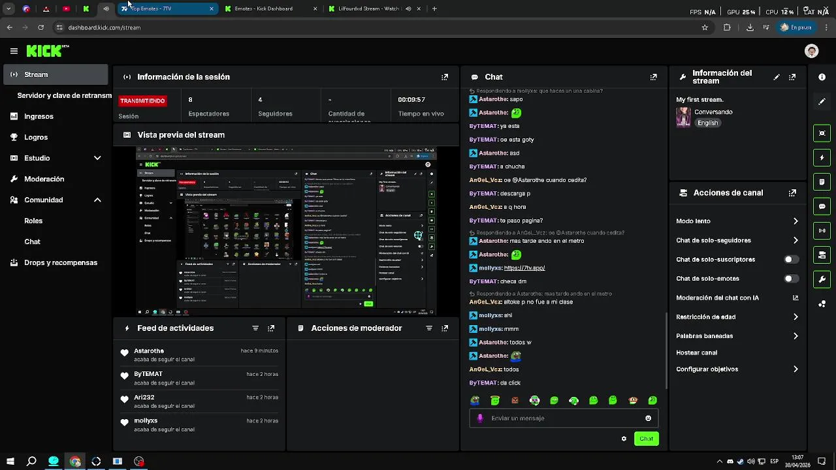Click the purple microphone icon in the message box
The width and height of the screenshot is (836, 470).
pyautogui.click(x=480, y=418)
